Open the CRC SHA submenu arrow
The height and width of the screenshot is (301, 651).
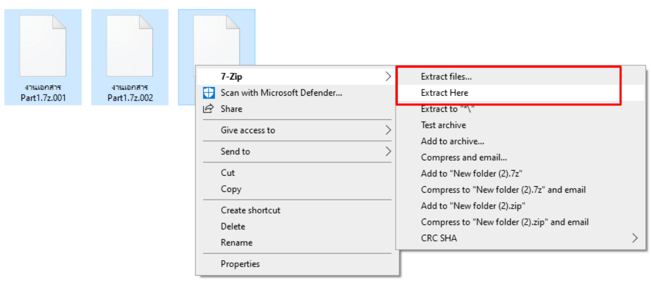coord(635,238)
